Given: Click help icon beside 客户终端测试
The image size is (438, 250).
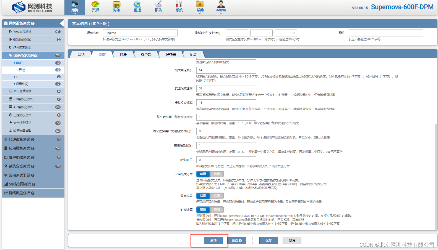Looking at the screenshot, I should pyautogui.click(x=33, y=158).
